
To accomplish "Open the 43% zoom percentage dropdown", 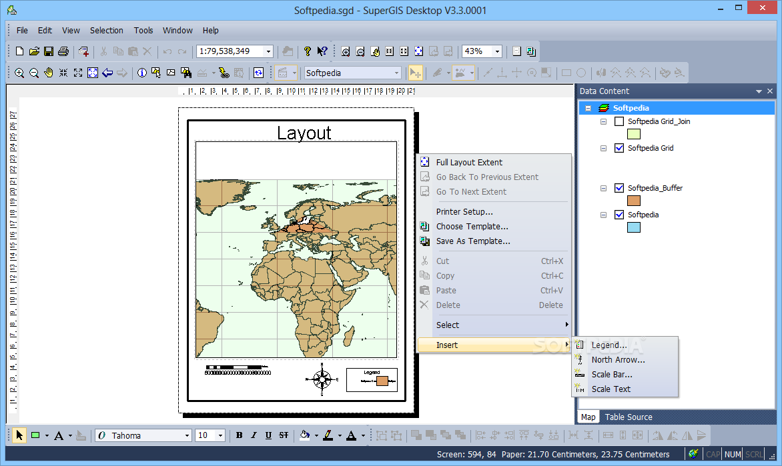I will 497,51.
